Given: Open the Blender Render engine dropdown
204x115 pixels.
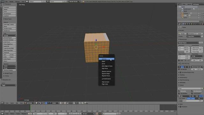Looking at the screenshot, I should [x=75, y=2].
